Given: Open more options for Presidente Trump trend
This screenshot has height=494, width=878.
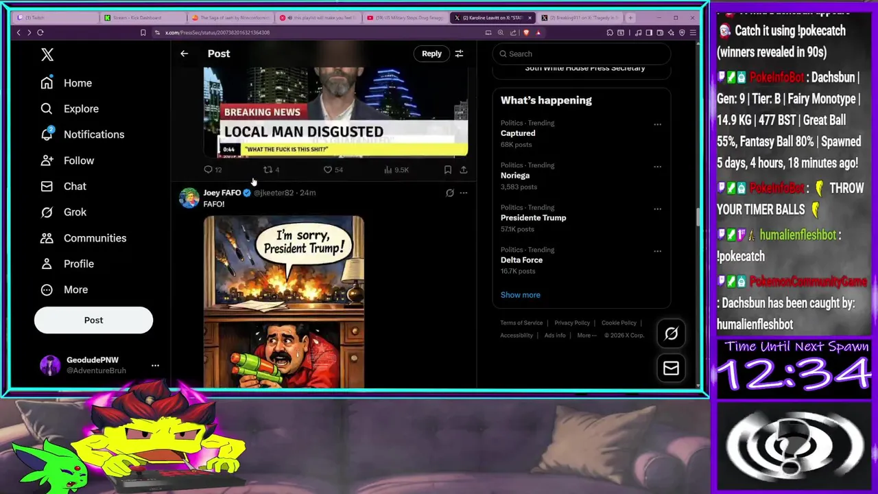Looking at the screenshot, I should coord(657,209).
